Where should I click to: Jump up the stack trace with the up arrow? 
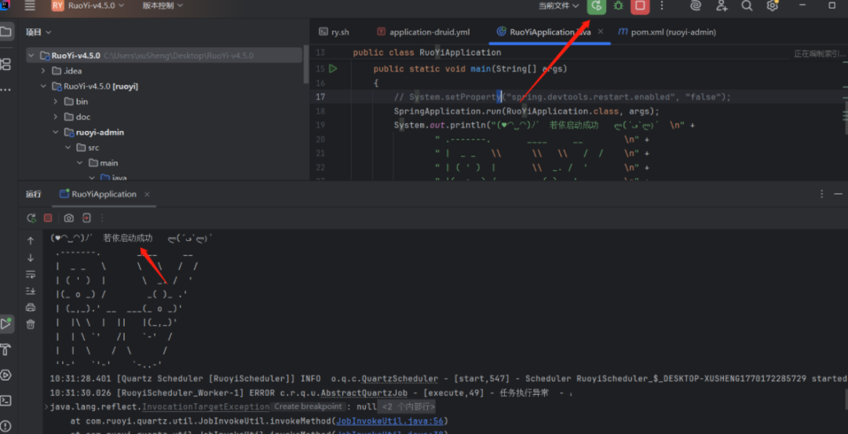31,240
